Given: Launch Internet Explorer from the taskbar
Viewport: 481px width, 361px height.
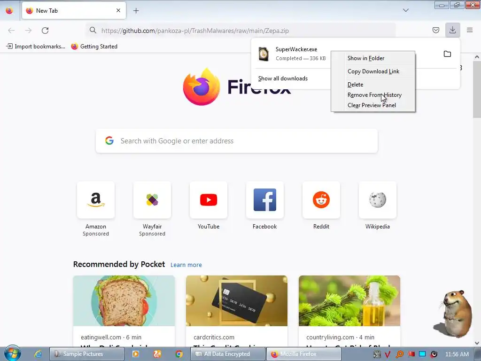Looking at the screenshot, I should tap(38, 354).
